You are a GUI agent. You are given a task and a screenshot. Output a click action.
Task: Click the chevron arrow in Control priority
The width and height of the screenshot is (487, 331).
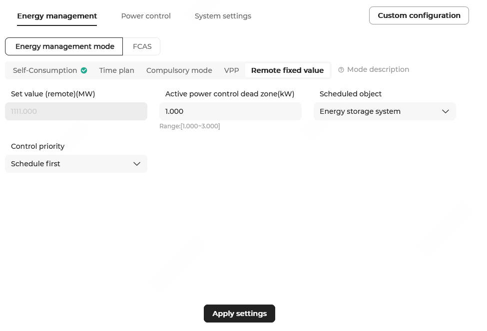click(x=137, y=164)
